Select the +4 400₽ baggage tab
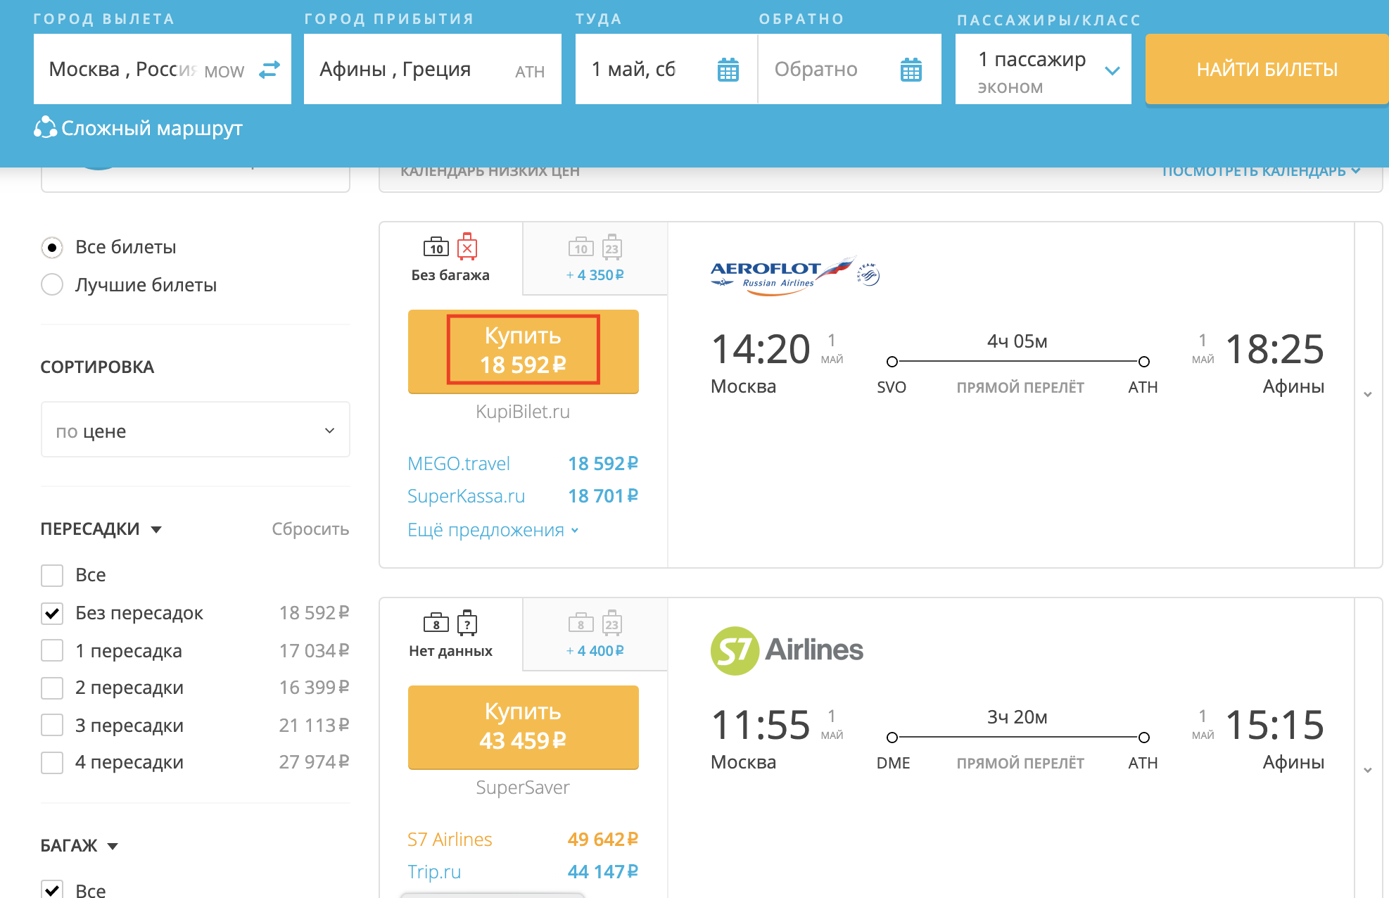 595,634
